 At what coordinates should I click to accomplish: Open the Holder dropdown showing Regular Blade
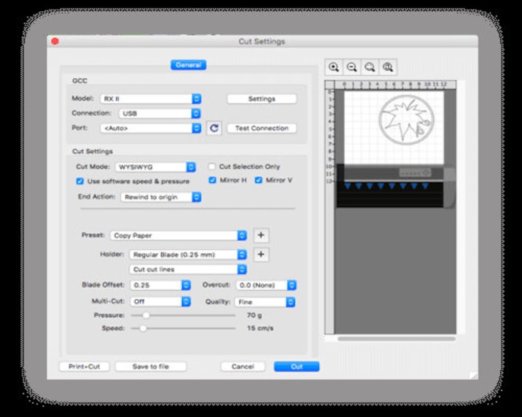[188, 255]
